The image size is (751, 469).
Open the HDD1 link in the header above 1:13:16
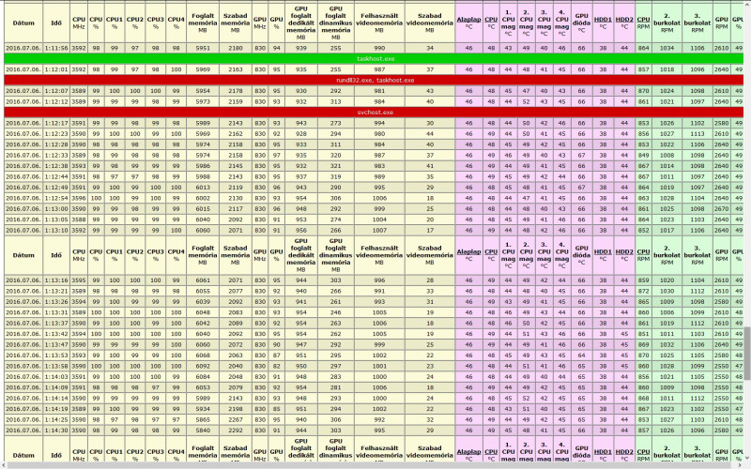pyautogui.click(x=603, y=251)
